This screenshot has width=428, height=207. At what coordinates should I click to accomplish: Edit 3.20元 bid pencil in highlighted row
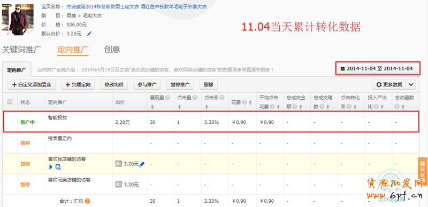pos(142,164)
